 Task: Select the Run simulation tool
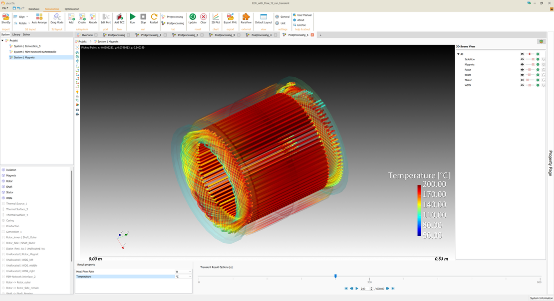(x=132, y=17)
